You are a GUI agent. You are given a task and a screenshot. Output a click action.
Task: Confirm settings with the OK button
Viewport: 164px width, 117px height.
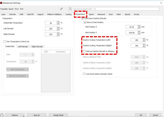click(141, 115)
